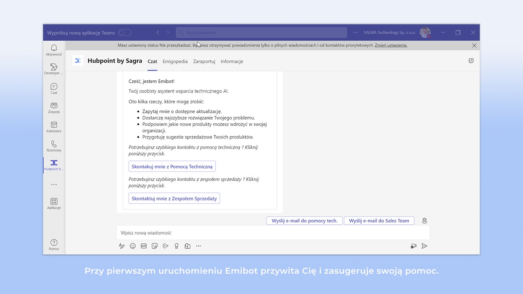This screenshot has height=294, width=523.
Task: Show more apps via sidebar ellipsis
Action: coord(54,185)
